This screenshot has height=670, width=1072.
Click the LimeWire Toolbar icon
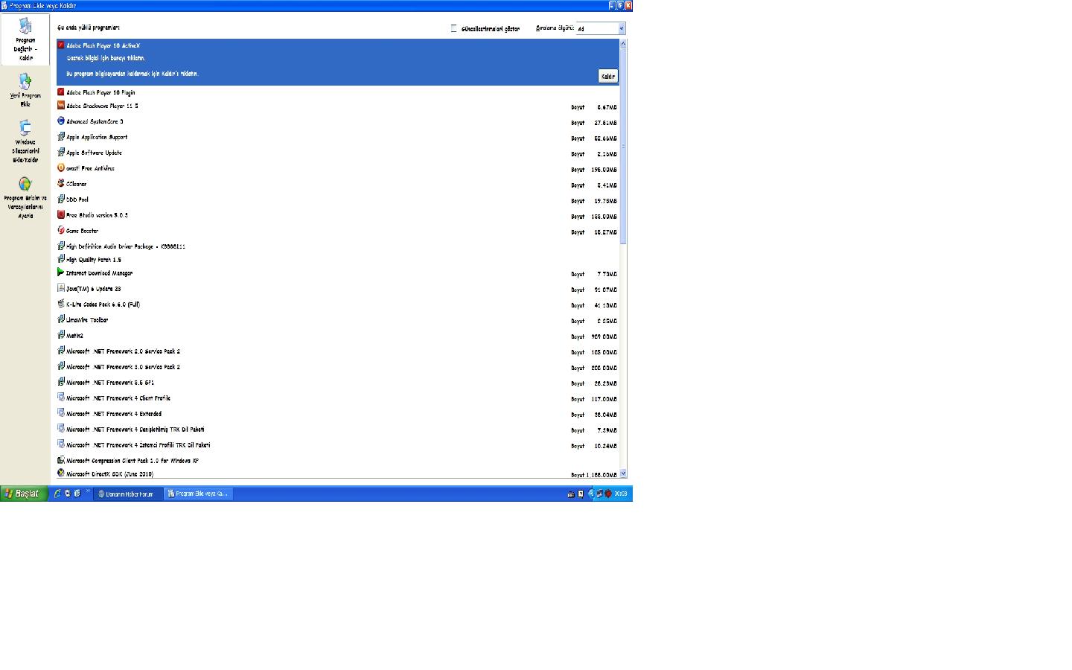[x=61, y=320]
